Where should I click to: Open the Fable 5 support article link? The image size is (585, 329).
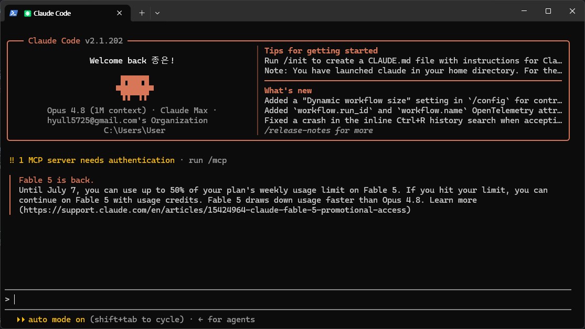coord(215,210)
